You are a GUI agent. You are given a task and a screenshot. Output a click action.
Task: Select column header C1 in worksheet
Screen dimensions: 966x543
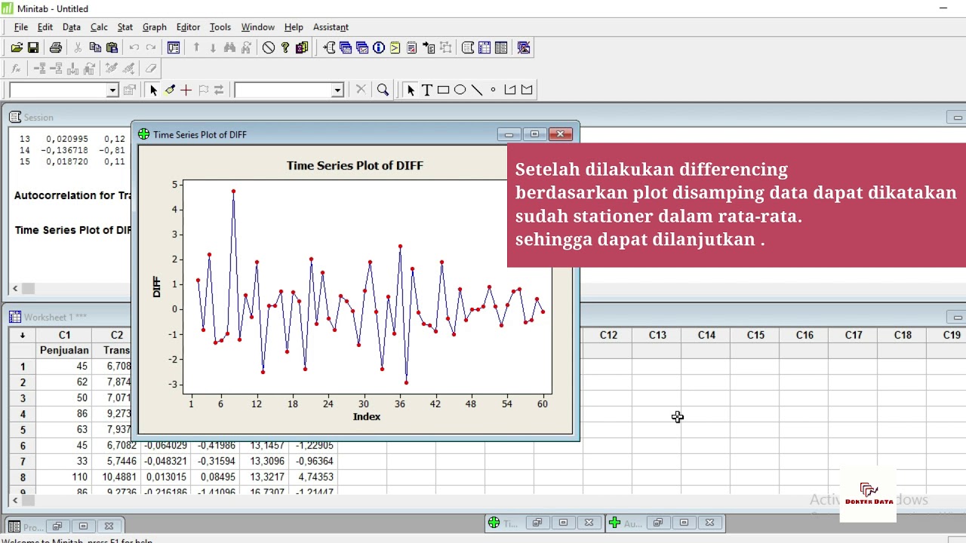tap(64, 335)
